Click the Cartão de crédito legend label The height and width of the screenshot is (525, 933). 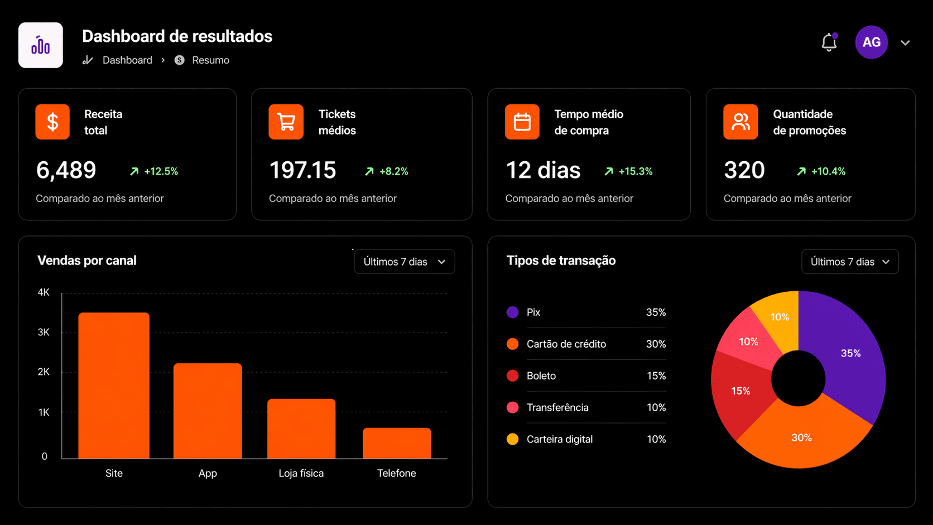(566, 344)
